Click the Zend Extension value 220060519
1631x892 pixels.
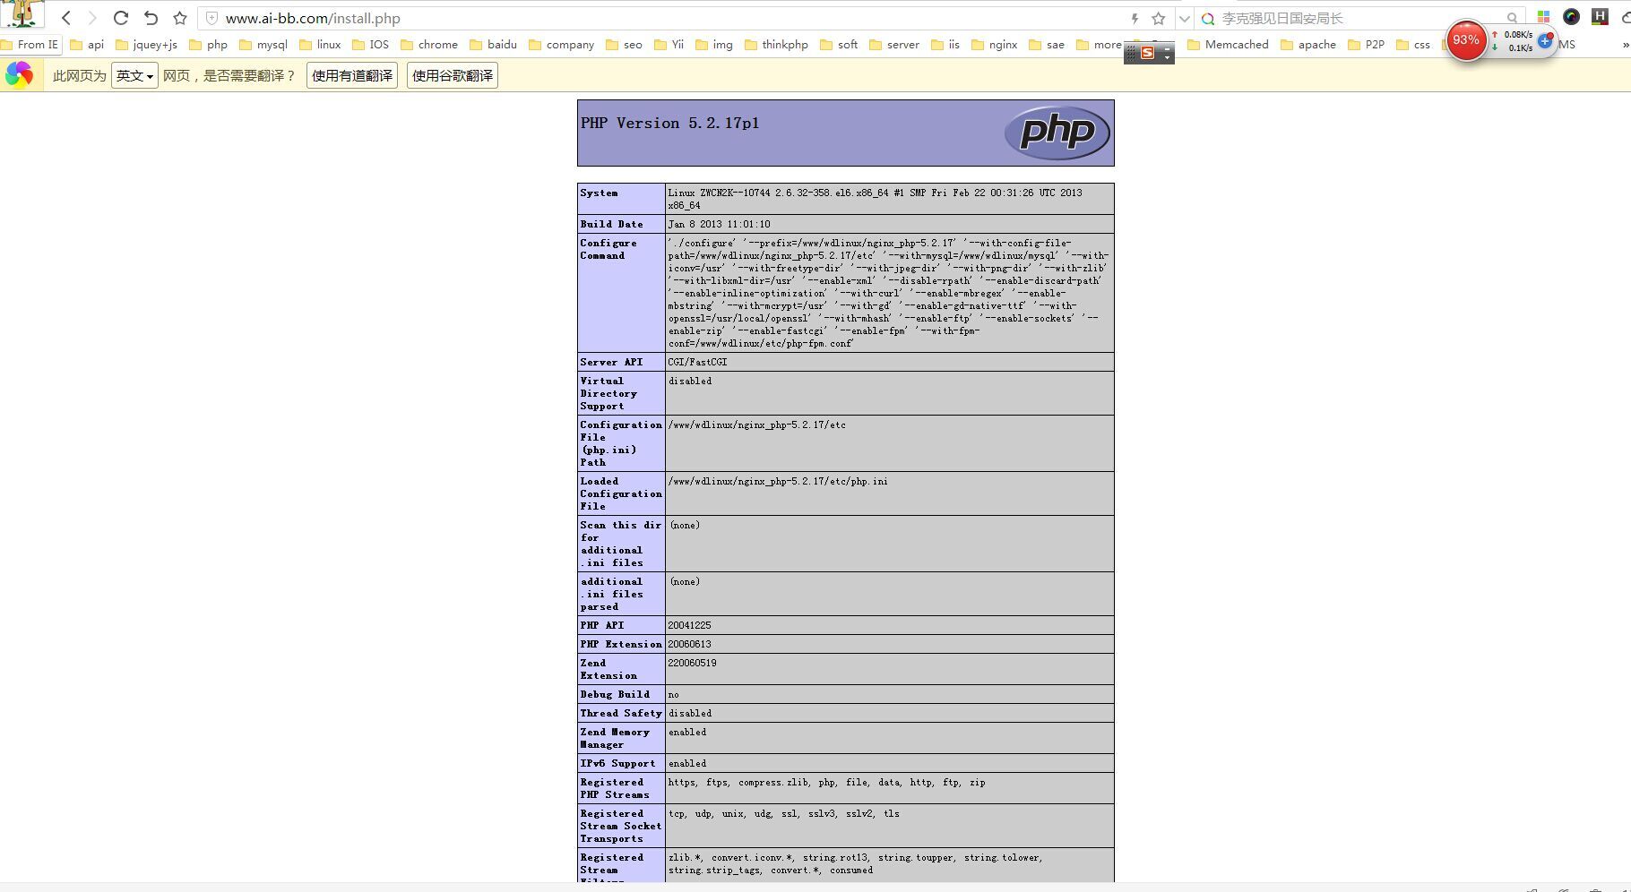coord(692,663)
